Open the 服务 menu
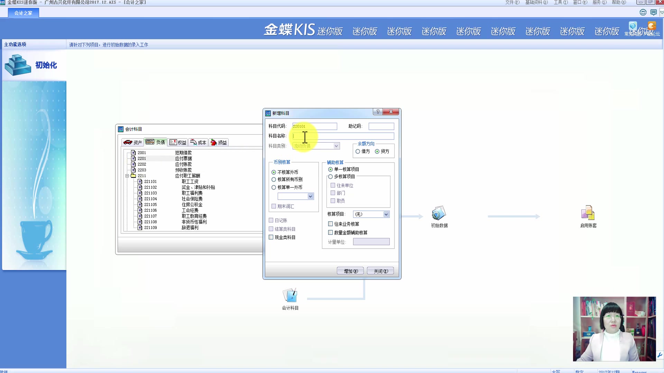This screenshot has width=664, height=373. click(599, 2)
